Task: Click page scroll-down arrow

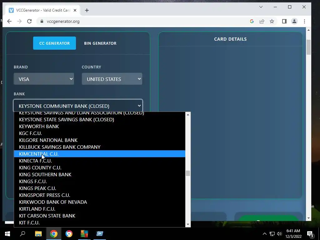Action: tap(308, 218)
